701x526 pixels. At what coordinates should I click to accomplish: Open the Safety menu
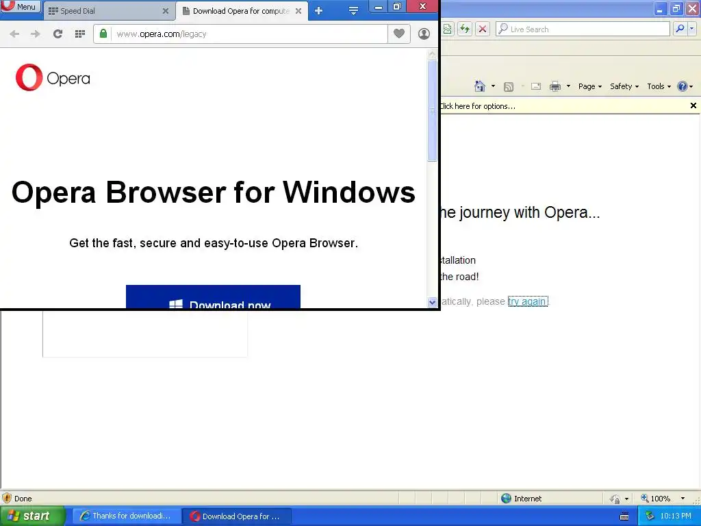pyautogui.click(x=624, y=86)
